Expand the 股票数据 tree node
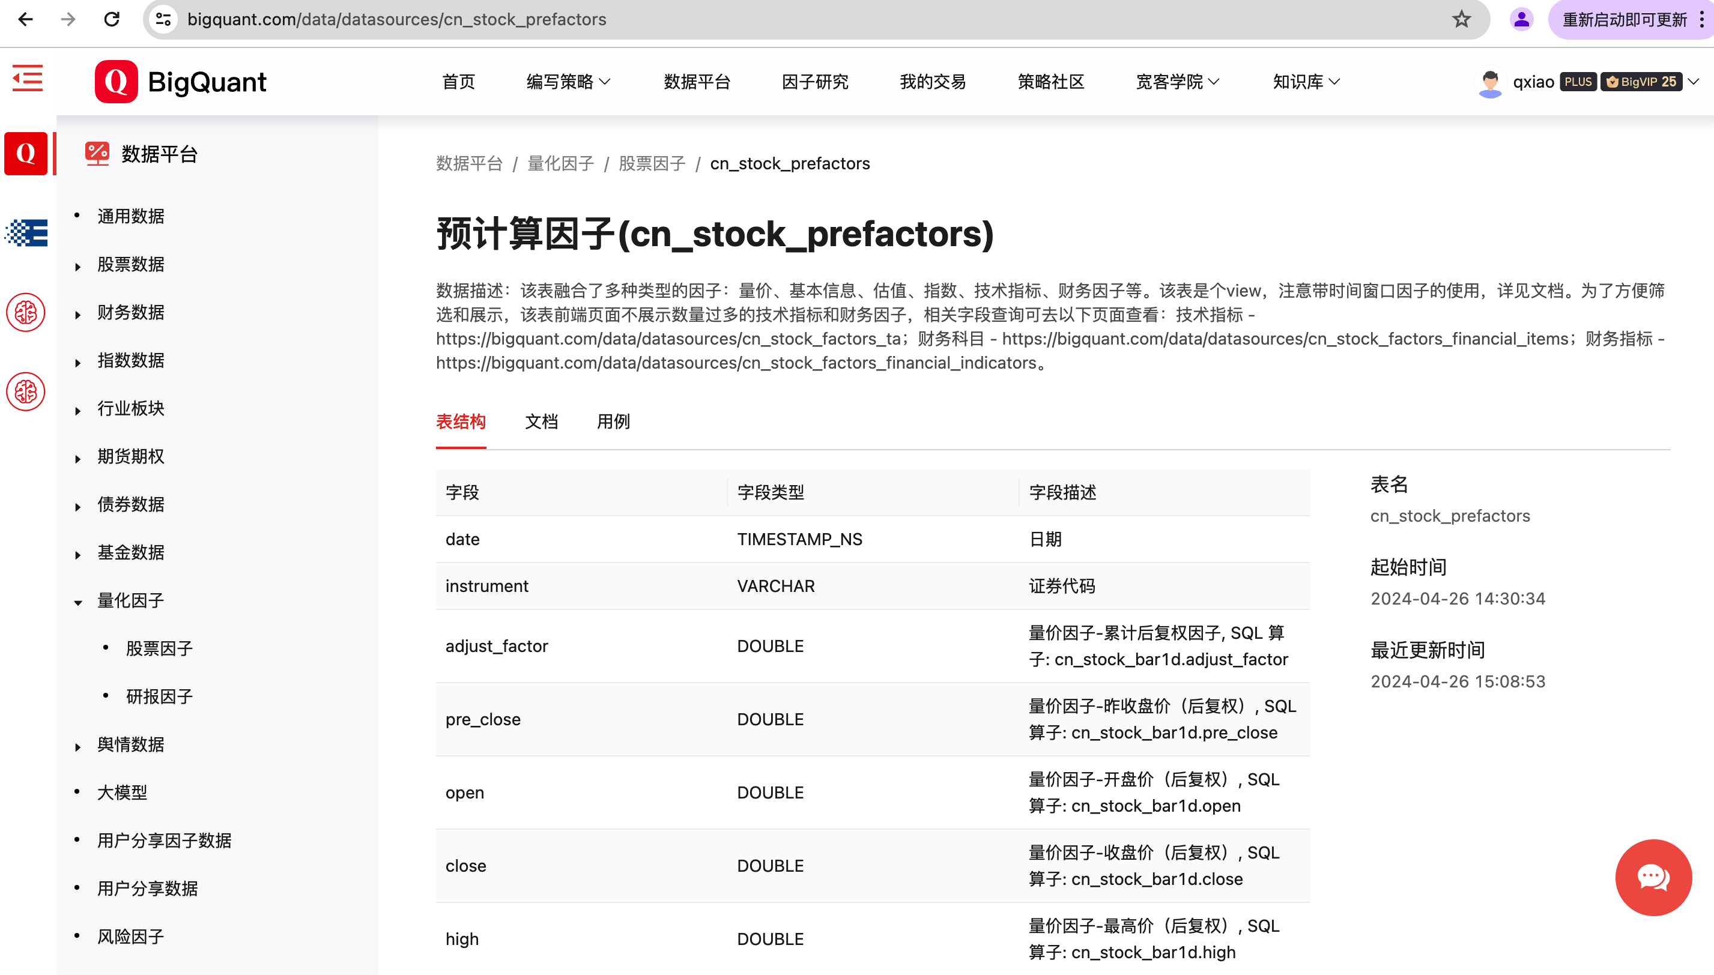Screen dimensions: 1714x975 point(77,266)
